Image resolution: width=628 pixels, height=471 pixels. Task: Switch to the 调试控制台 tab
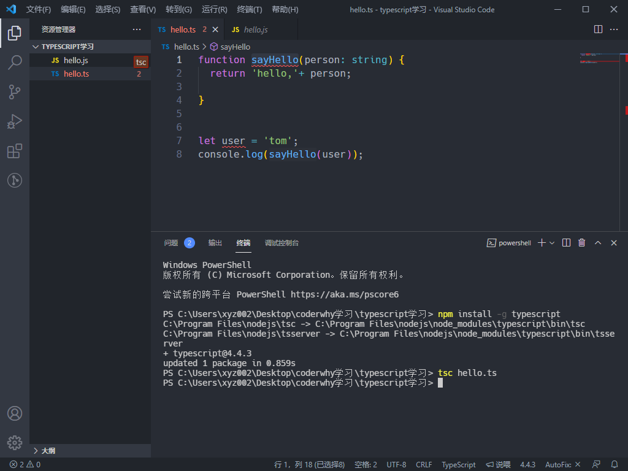coord(281,243)
